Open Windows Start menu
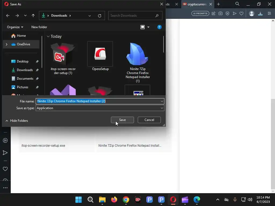The width and height of the screenshot is (275, 206). (x=78, y=200)
